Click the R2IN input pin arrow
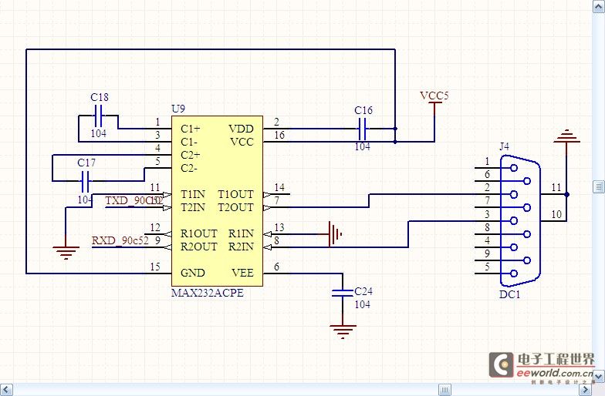Screen dimensions: 605x396 click(267, 247)
